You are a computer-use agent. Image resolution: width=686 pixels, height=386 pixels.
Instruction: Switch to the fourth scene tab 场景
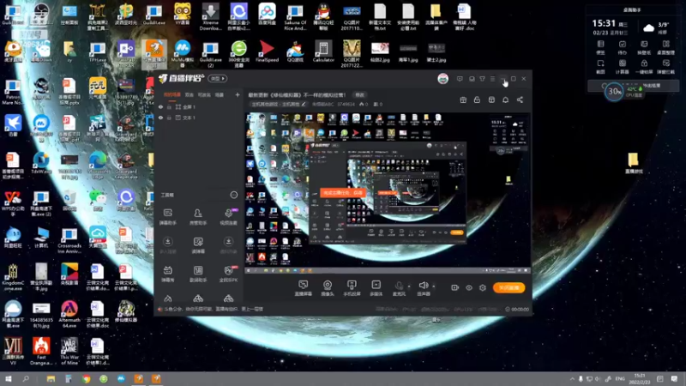(220, 94)
